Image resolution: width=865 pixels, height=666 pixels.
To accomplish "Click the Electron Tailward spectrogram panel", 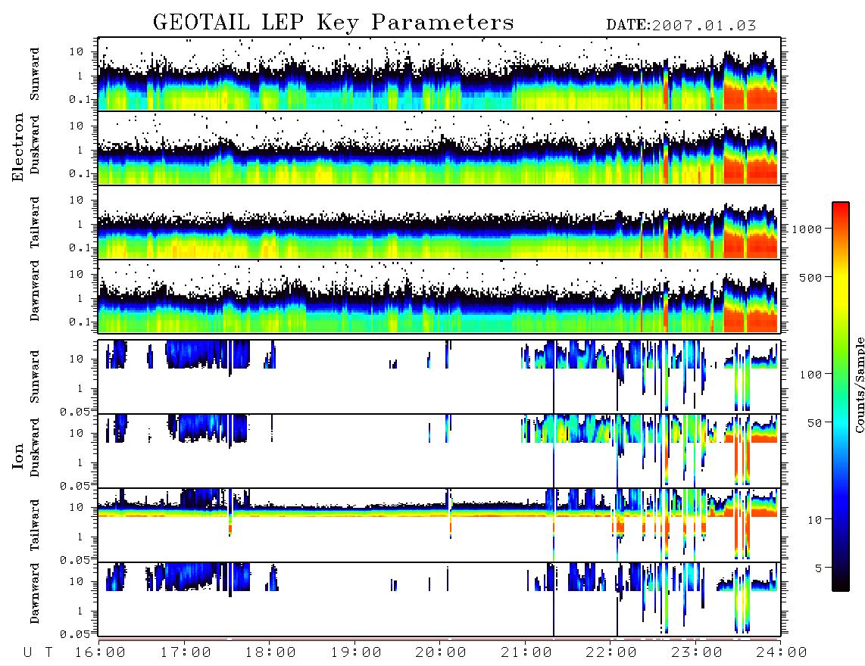I will [x=439, y=223].
